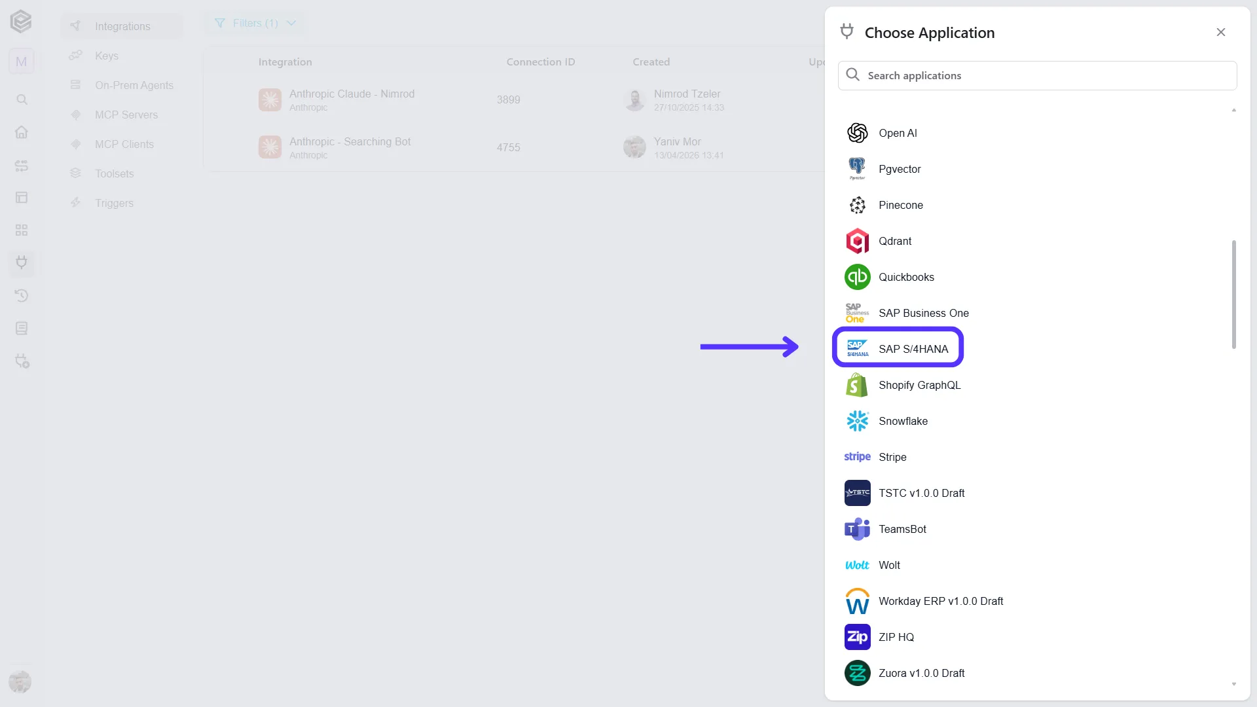Image resolution: width=1257 pixels, height=707 pixels.
Task: Click the application list scrollbar thumb
Action: 1233,295
